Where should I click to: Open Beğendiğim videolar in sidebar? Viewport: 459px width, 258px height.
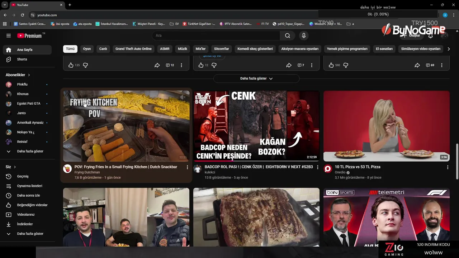tap(27, 205)
